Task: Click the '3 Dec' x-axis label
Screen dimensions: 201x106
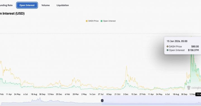Action: coord(126,94)
